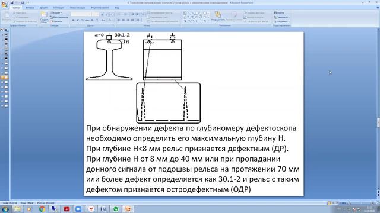Open the Windows Start menu
This screenshot has height=213, width=380.
point(5,209)
